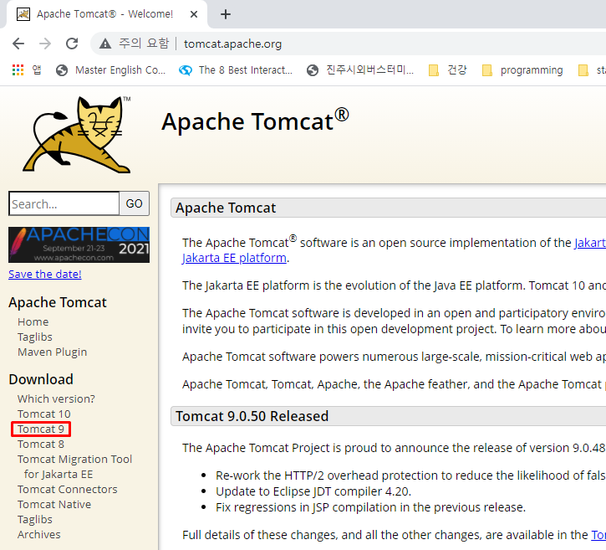Open Maven Plugin link
The height and width of the screenshot is (550, 606).
pyautogui.click(x=52, y=352)
